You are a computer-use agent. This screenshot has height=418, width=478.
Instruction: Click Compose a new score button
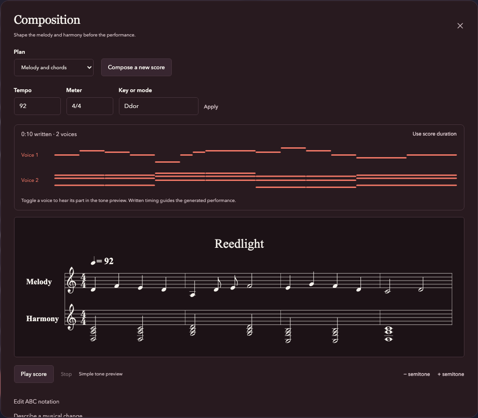tap(136, 67)
